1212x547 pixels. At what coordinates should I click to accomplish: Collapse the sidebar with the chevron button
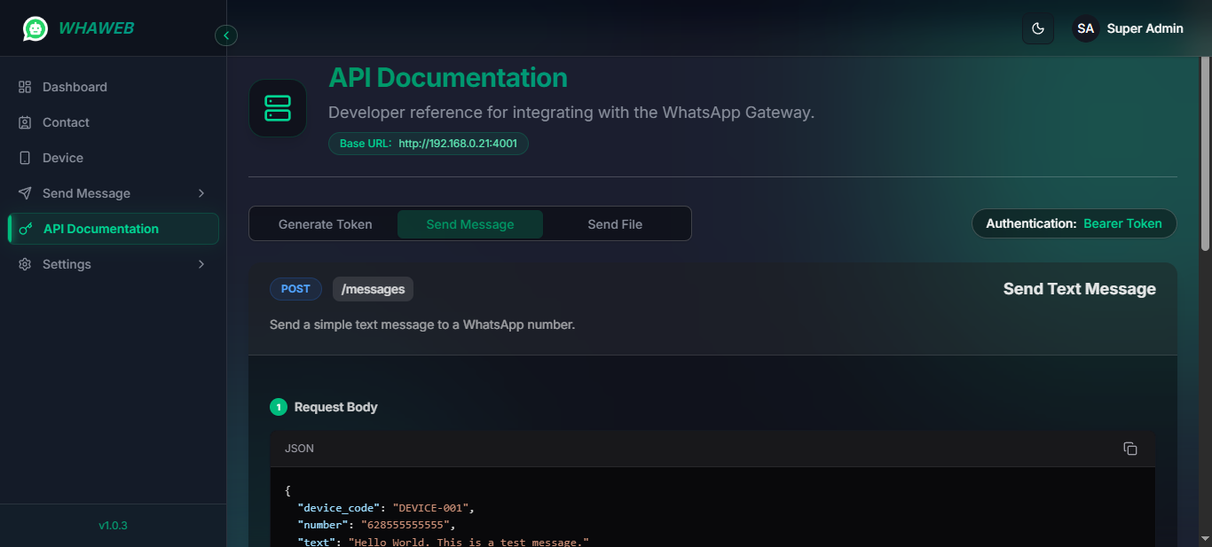(226, 35)
